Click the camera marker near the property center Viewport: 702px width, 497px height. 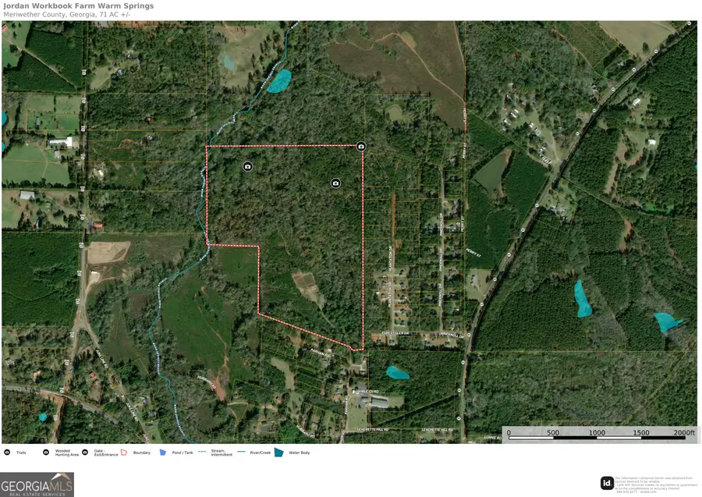[335, 183]
